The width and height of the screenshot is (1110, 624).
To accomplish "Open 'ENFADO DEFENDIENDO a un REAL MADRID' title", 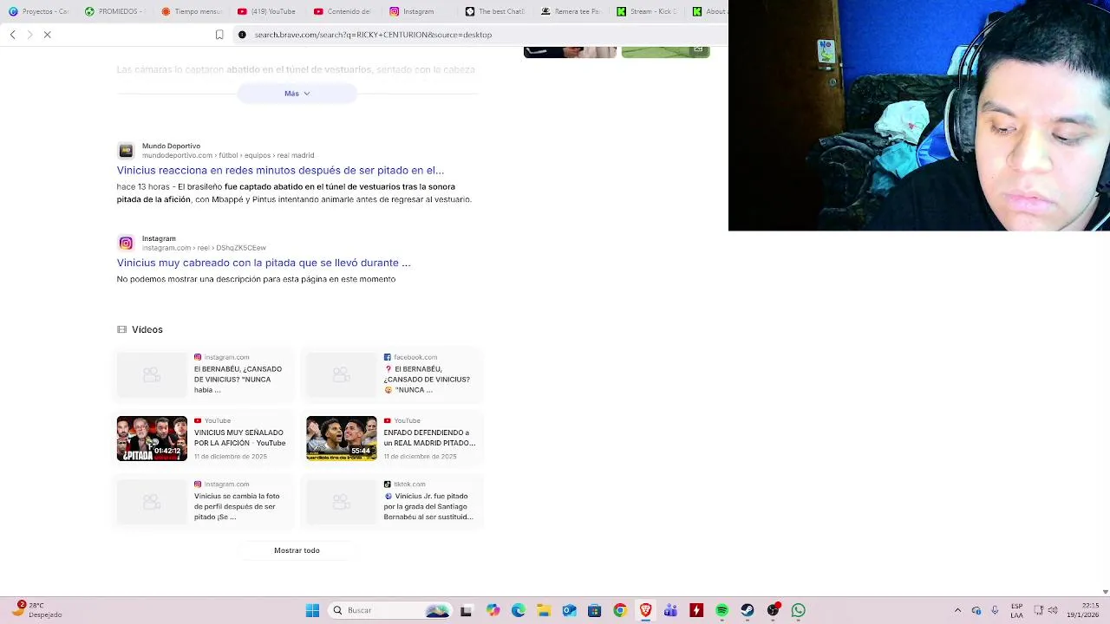I will [429, 438].
